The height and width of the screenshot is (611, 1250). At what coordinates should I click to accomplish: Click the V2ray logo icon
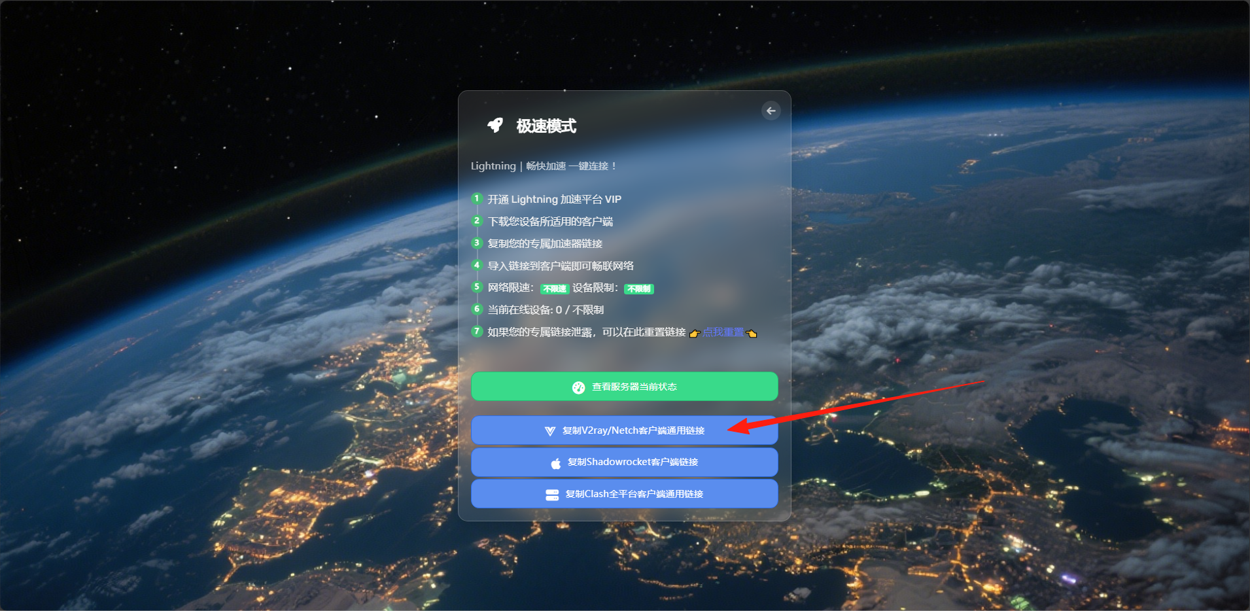[x=550, y=431]
